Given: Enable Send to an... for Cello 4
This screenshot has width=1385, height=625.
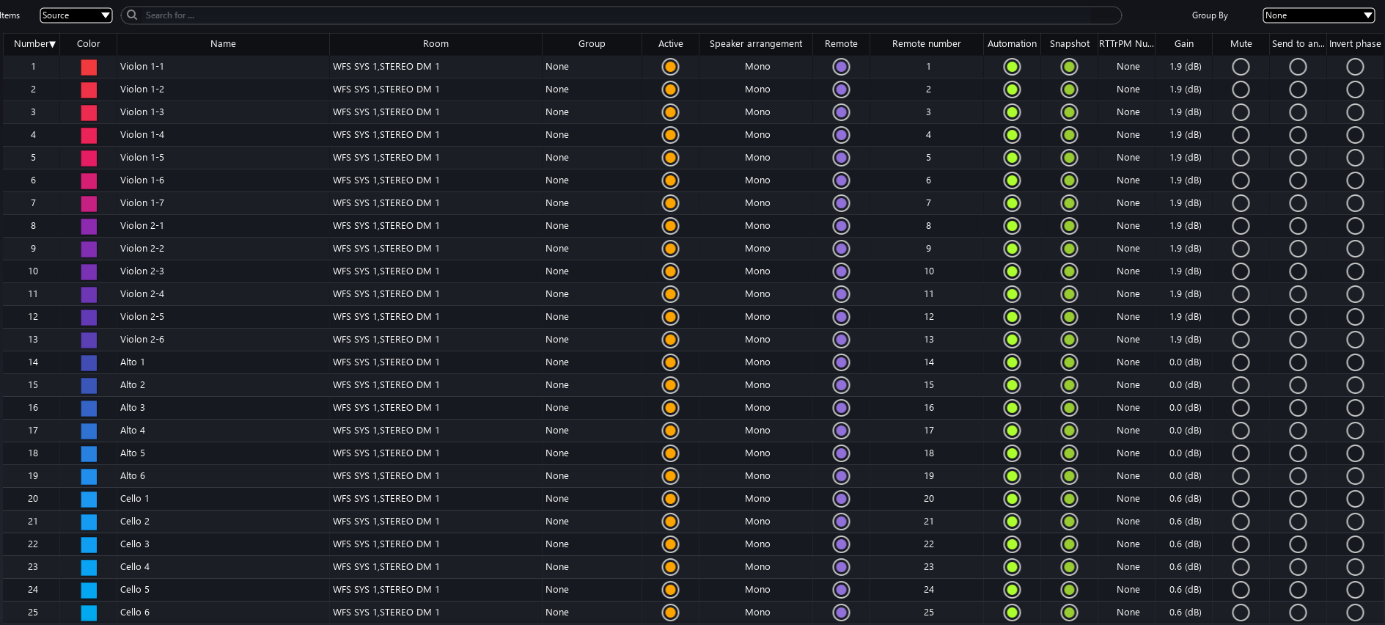Looking at the screenshot, I should point(1298,567).
